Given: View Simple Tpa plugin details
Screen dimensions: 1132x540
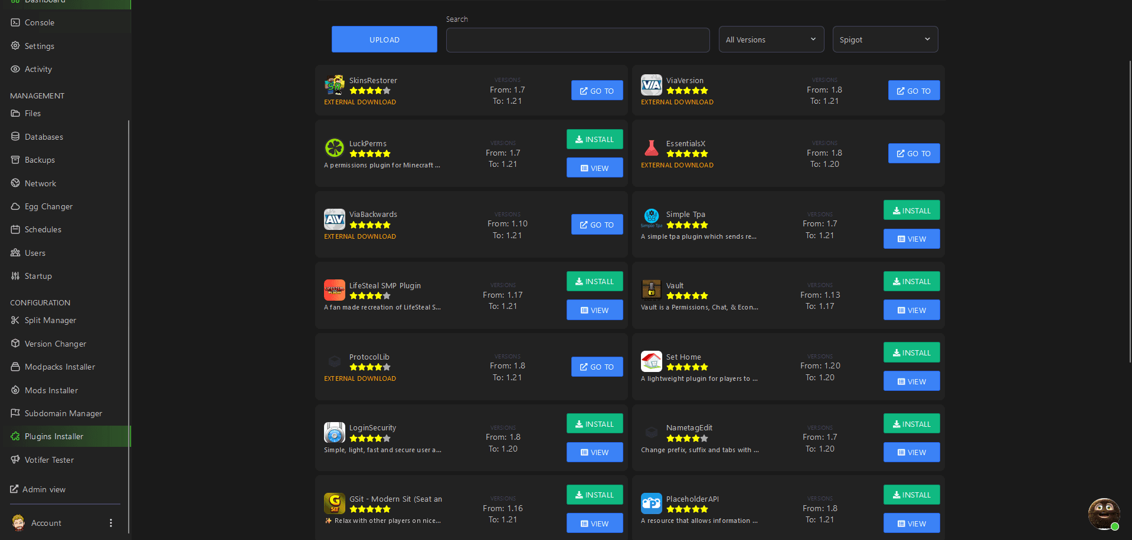Looking at the screenshot, I should coord(912,239).
